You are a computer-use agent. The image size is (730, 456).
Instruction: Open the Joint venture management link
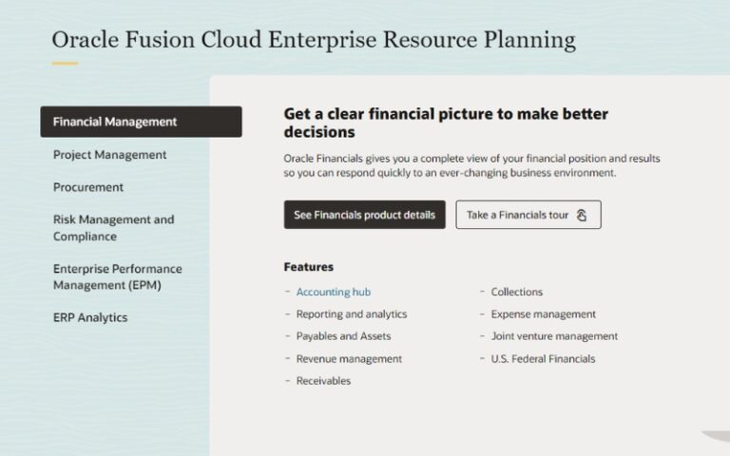coord(554,336)
